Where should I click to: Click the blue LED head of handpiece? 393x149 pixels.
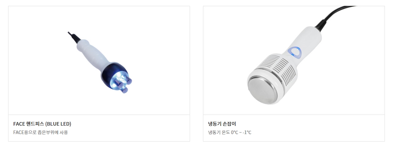coord(118,78)
